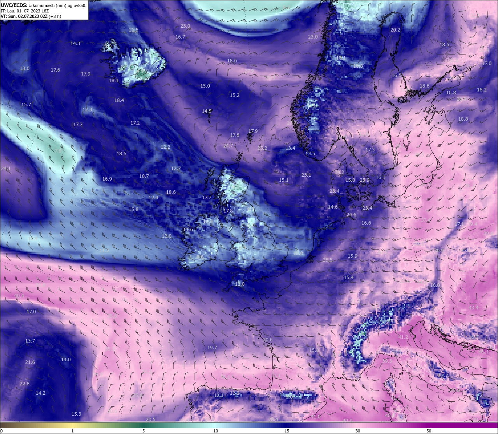Click the 25.9 value near Denmark
This screenshot has height=434, width=498.
pos(365,180)
